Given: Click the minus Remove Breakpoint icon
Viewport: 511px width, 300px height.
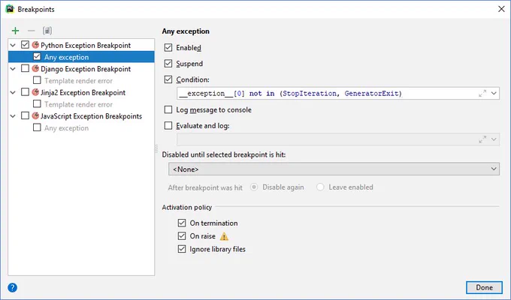Looking at the screenshot, I should tap(32, 31).
